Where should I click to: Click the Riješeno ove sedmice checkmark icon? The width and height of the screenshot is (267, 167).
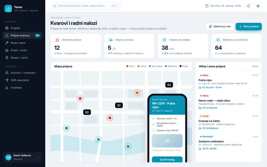[218, 40]
